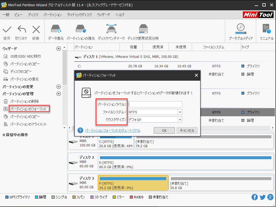The image size is (276, 207).
Task: Confirm format with the OK button
Action: pyautogui.click(x=164, y=130)
